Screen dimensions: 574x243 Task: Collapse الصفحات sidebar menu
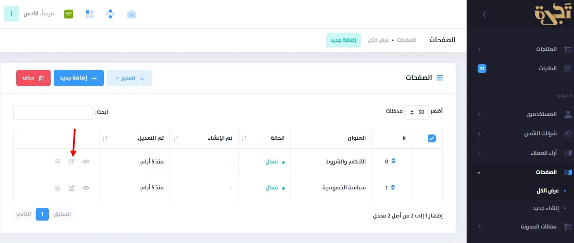coord(479,172)
